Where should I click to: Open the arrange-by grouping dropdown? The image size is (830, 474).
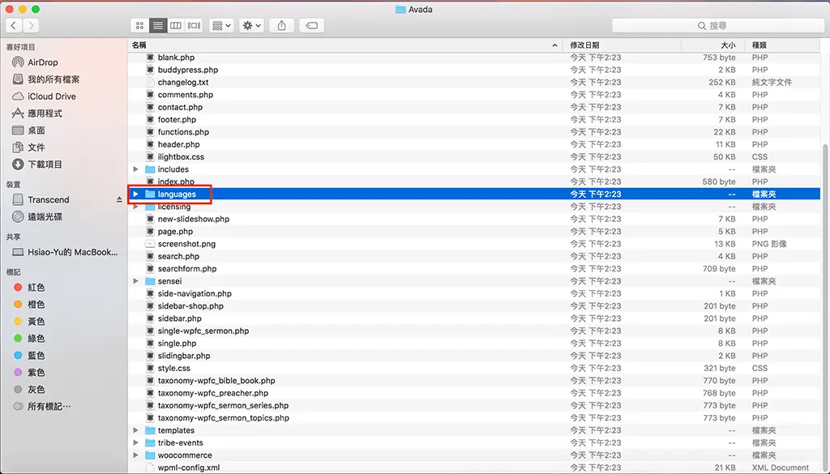(221, 25)
